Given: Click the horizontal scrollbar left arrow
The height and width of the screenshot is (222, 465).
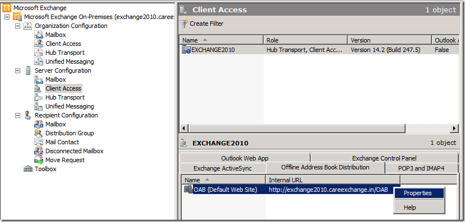Looking at the screenshot, I should click(184, 129).
